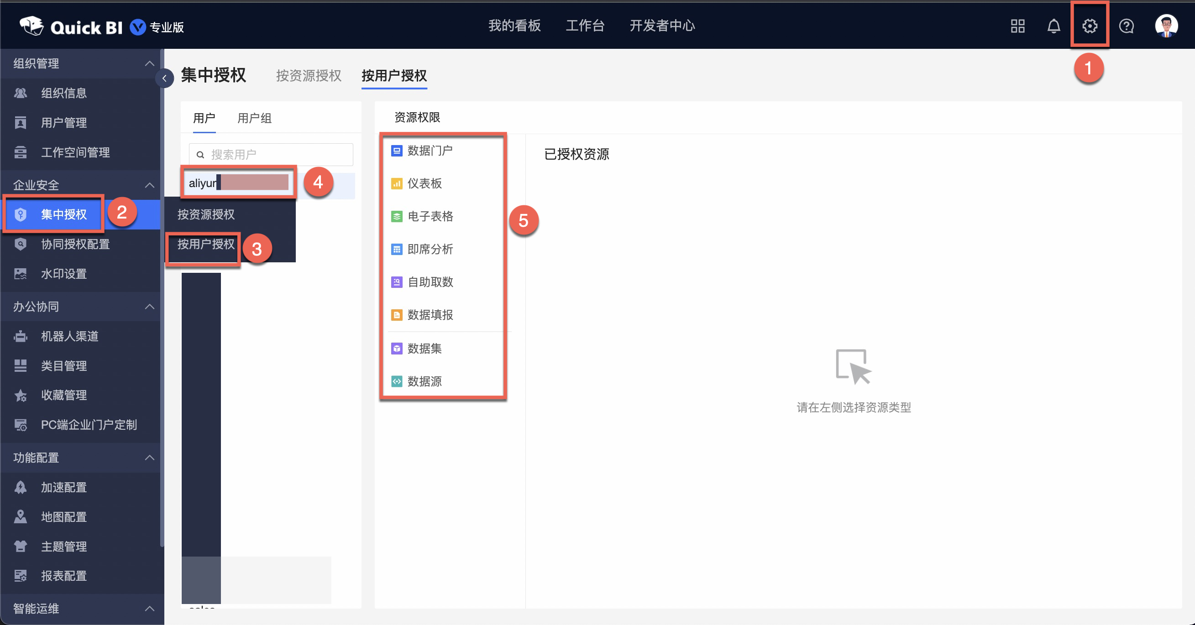Open 开发者中心 in the top navigation
Screen dimensions: 1195x625
click(662, 26)
